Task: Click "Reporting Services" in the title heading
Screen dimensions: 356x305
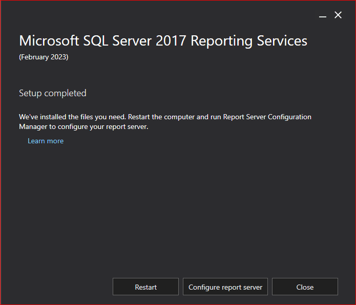Action: (x=249, y=41)
